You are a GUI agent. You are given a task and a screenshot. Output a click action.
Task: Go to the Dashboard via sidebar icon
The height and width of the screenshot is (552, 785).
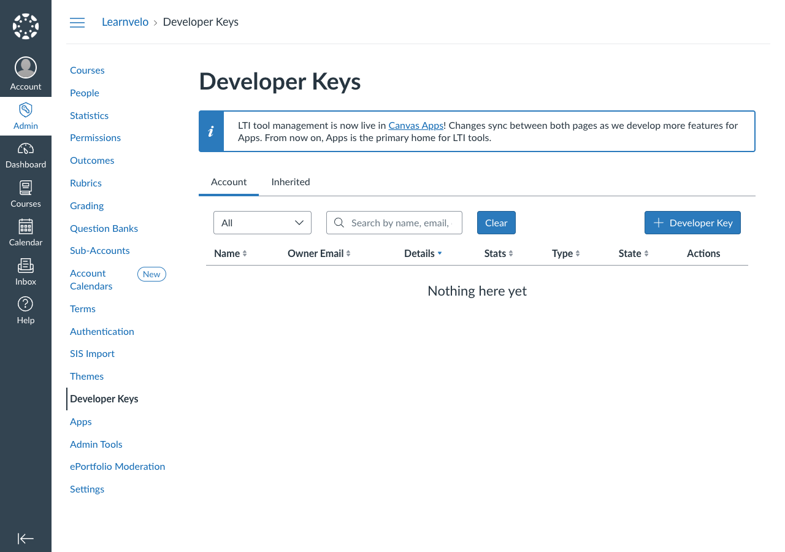[25, 155]
